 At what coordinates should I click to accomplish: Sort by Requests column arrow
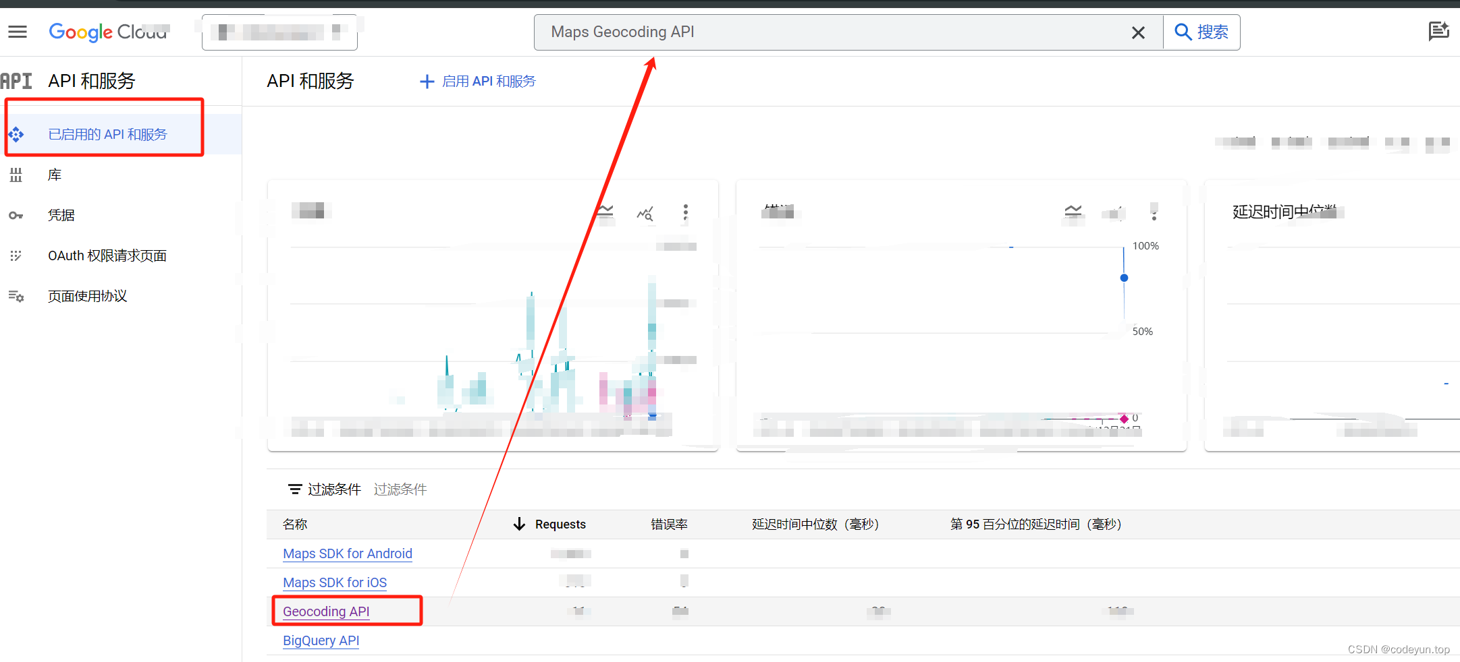point(518,524)
